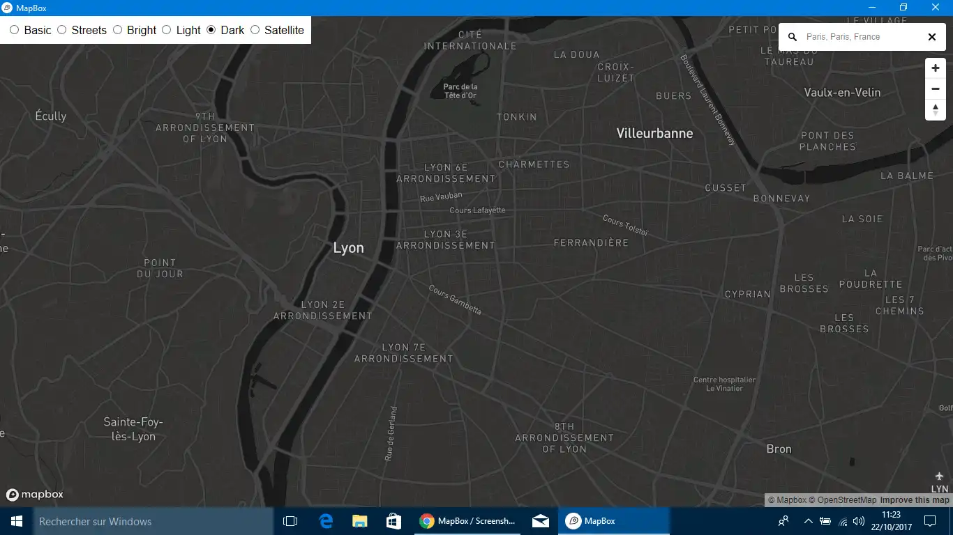953x535 pixels.
Task: Launch Microsoft Edge from the taskbar
Action: pyautogui.click(x=326, y=521)
